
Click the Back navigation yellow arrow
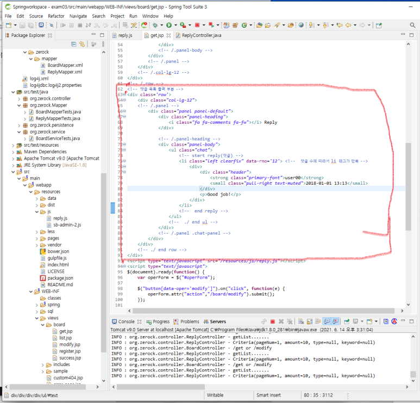click(x=348, y=25)
